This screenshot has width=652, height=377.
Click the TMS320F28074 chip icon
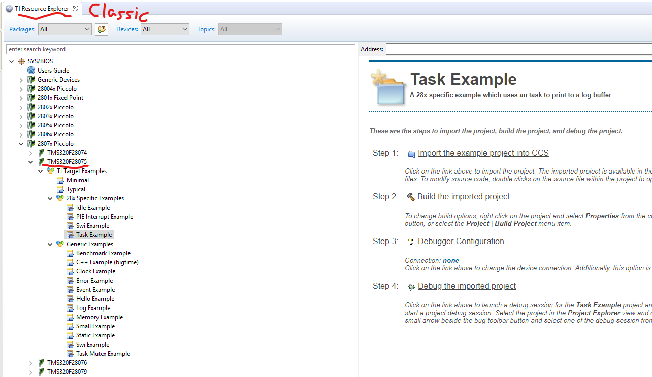41,153
